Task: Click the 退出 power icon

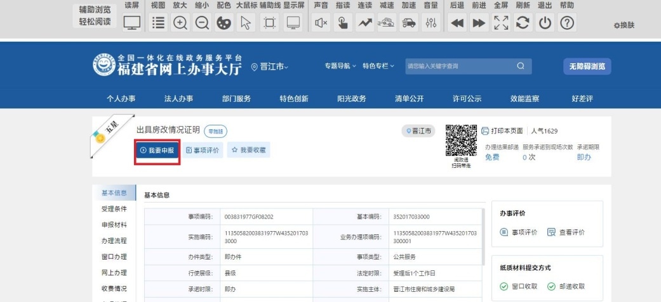Action: click(x=545, y=22)
